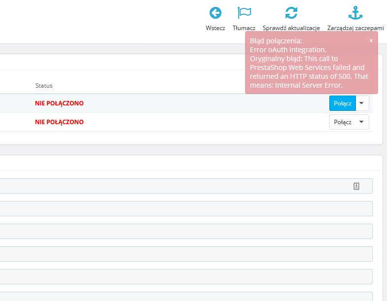Click the contact card icon in first input field

point(356,186)
